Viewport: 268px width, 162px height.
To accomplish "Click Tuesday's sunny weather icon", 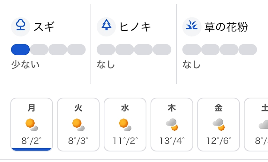I will click(78, 125).
